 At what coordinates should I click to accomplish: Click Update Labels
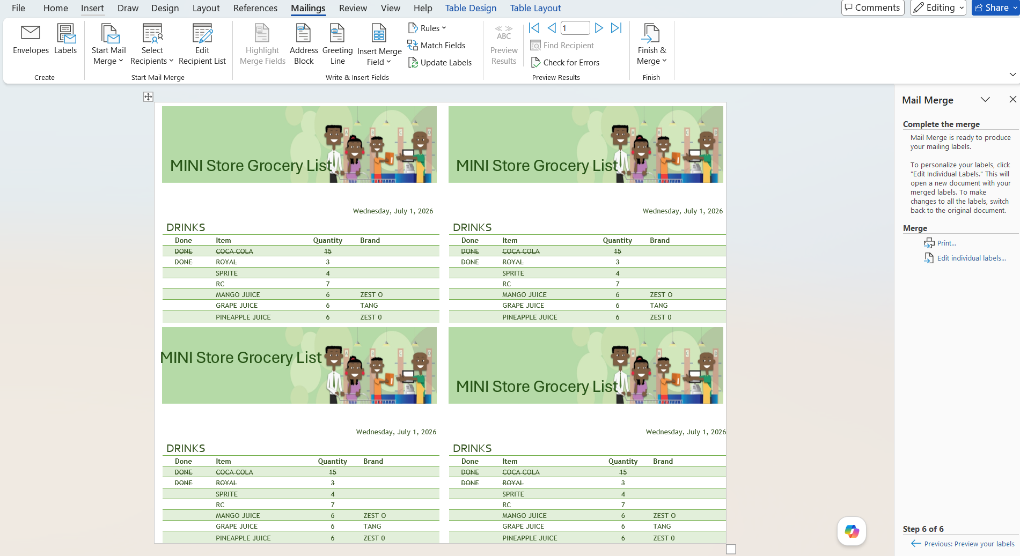coord(440,62)
